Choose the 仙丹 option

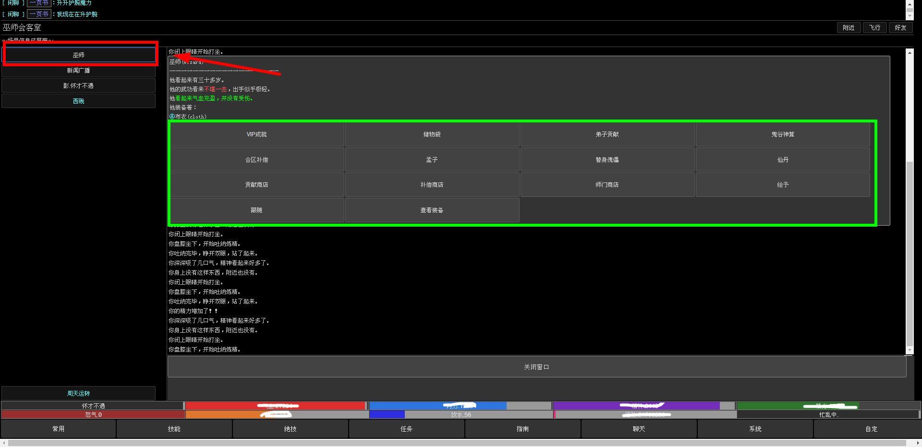(783, 160)
